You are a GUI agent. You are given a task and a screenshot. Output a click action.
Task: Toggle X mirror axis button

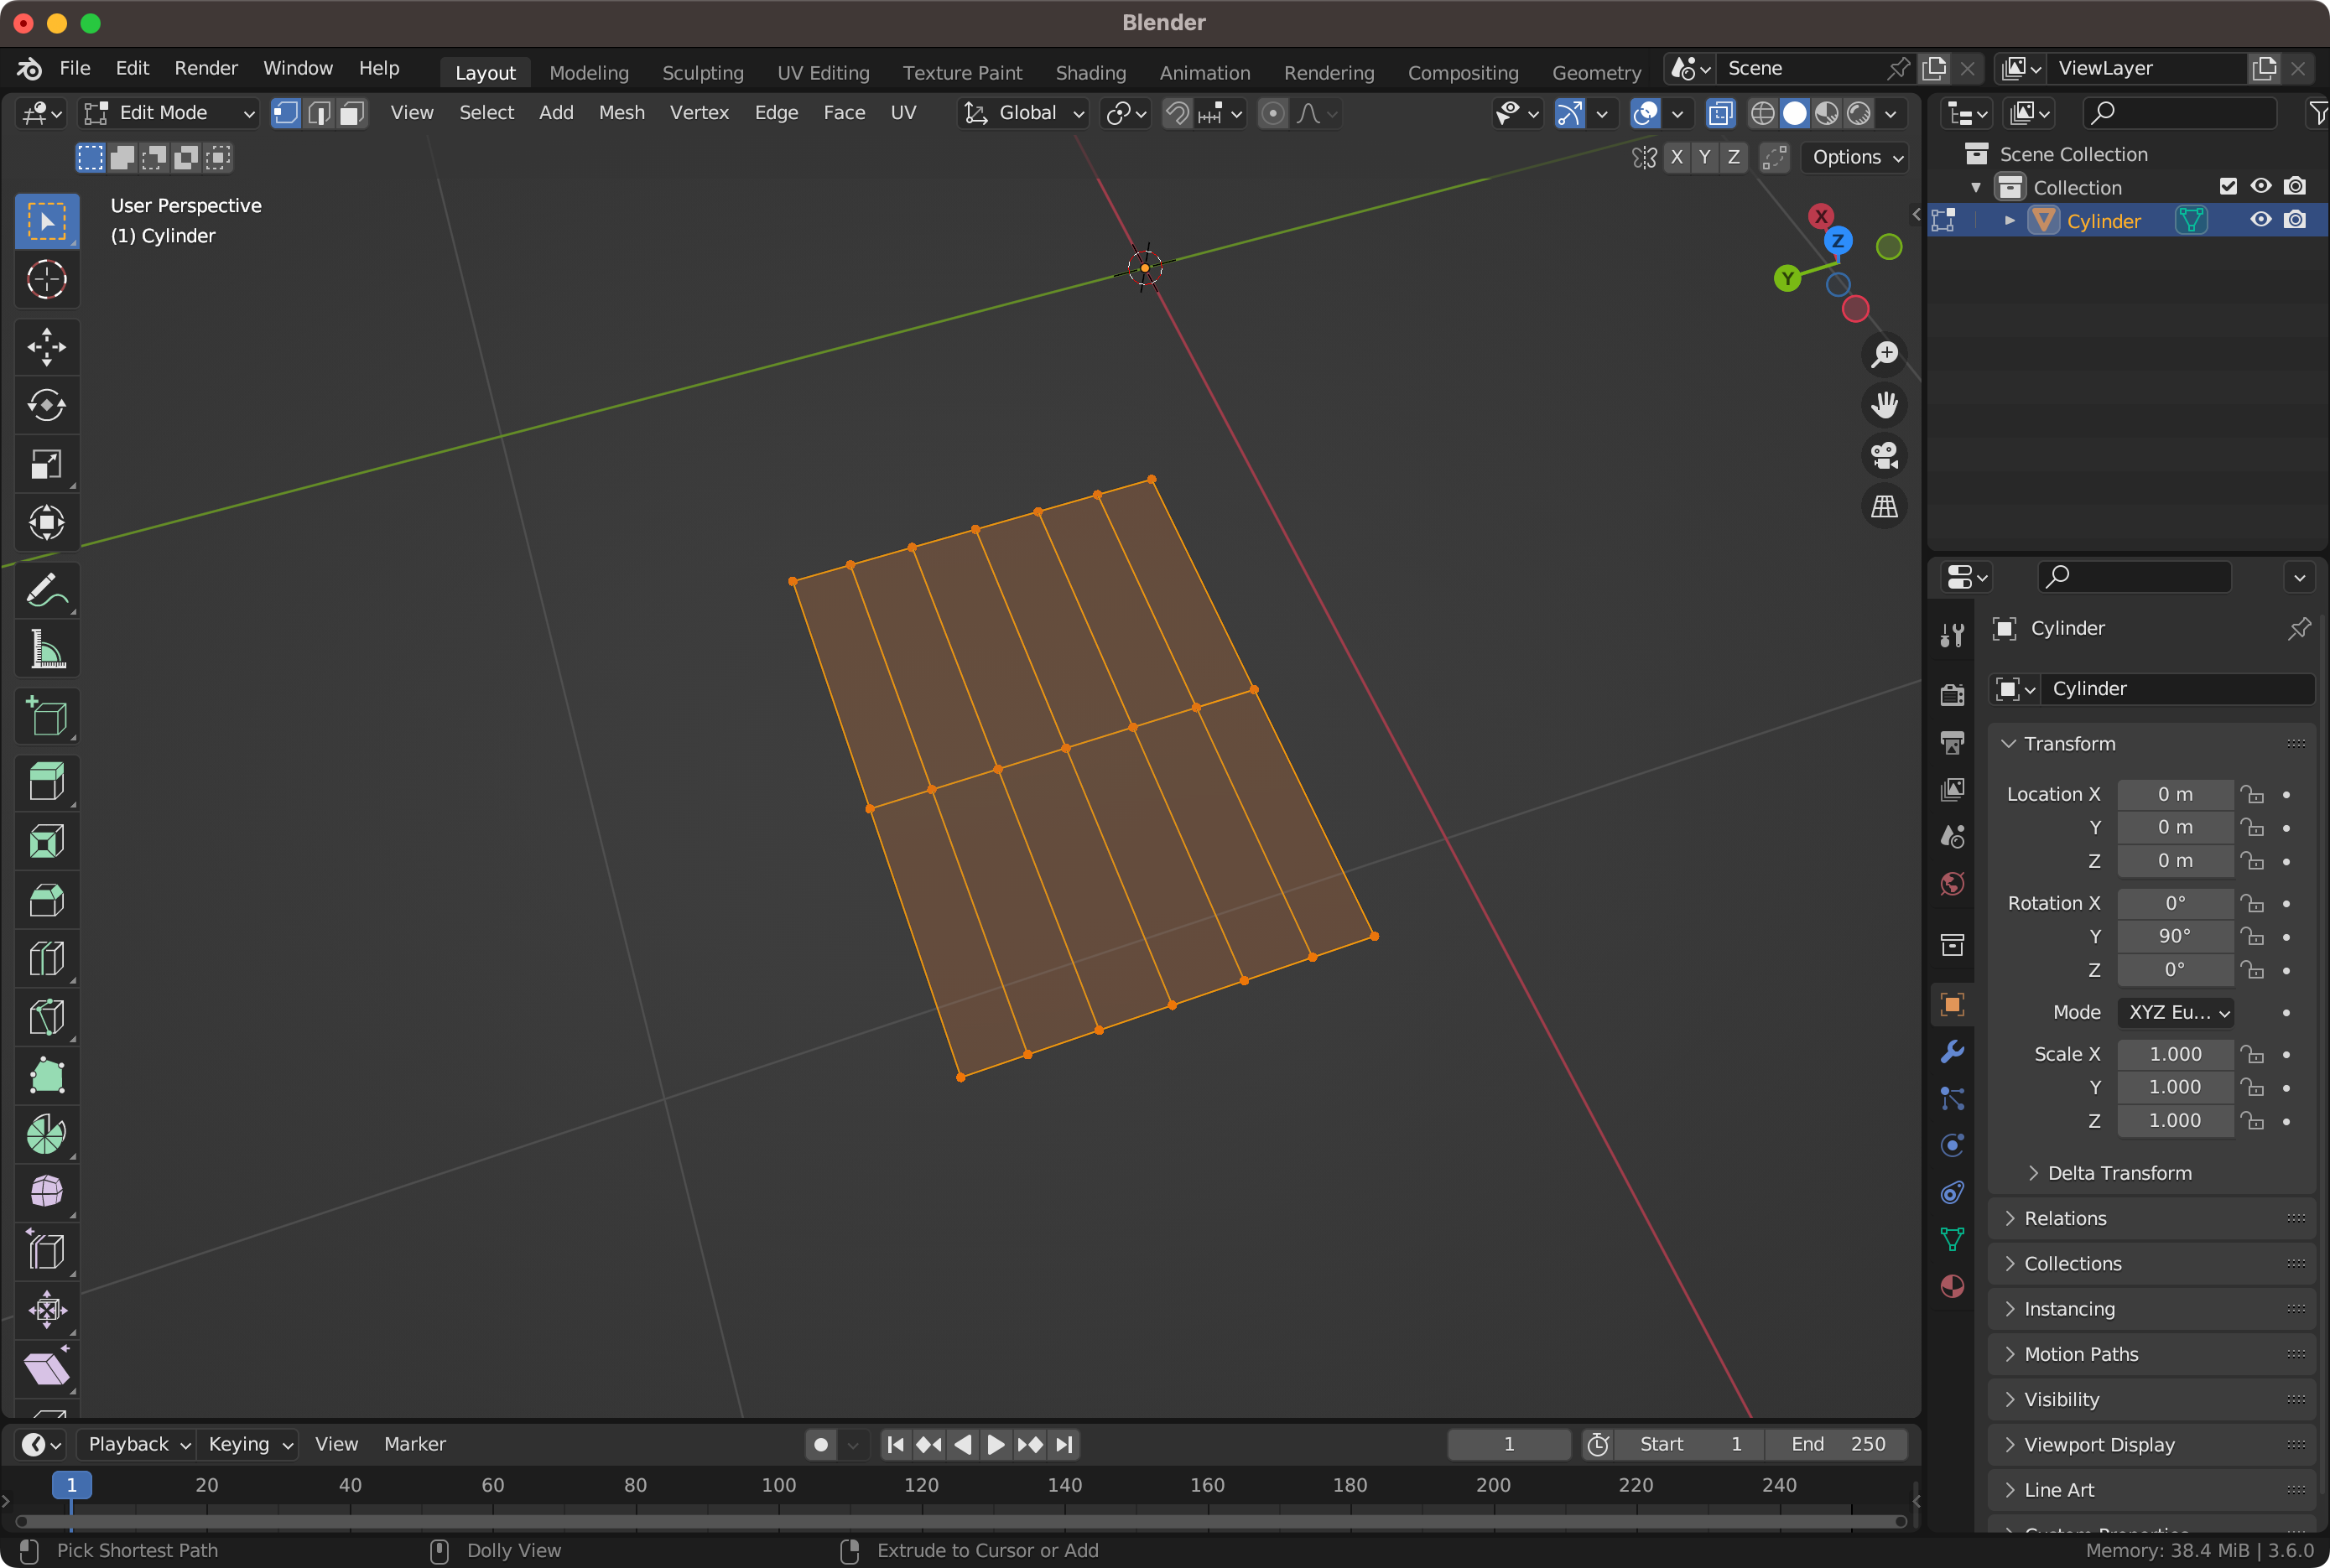coord(1677,157)
